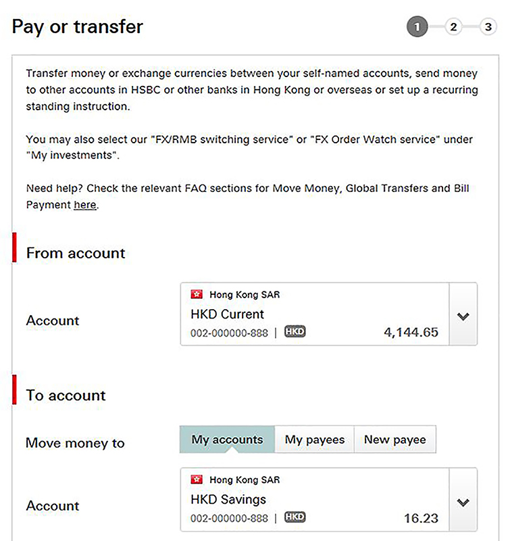Screen dimensions: 510x541
Task: Click the progress connector between steps 2 and 3
Action: point(471,26)
